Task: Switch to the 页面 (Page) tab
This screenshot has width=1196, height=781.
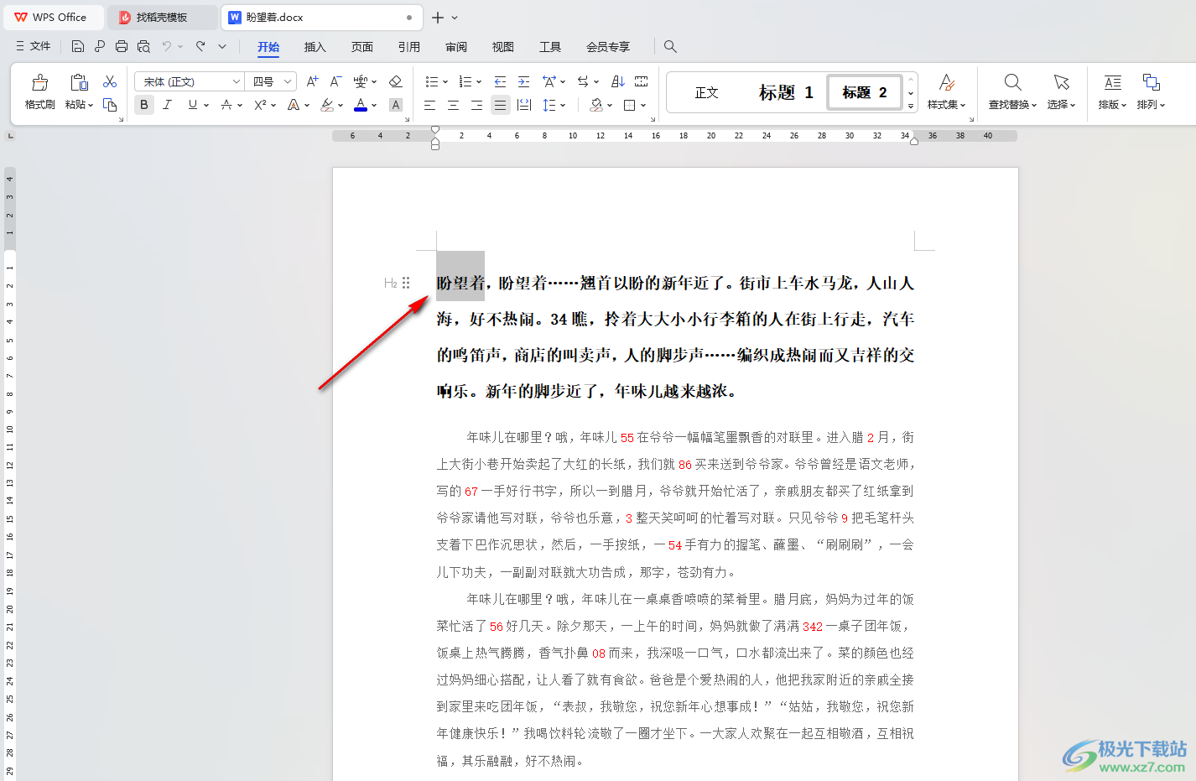Action: point(361,47)
